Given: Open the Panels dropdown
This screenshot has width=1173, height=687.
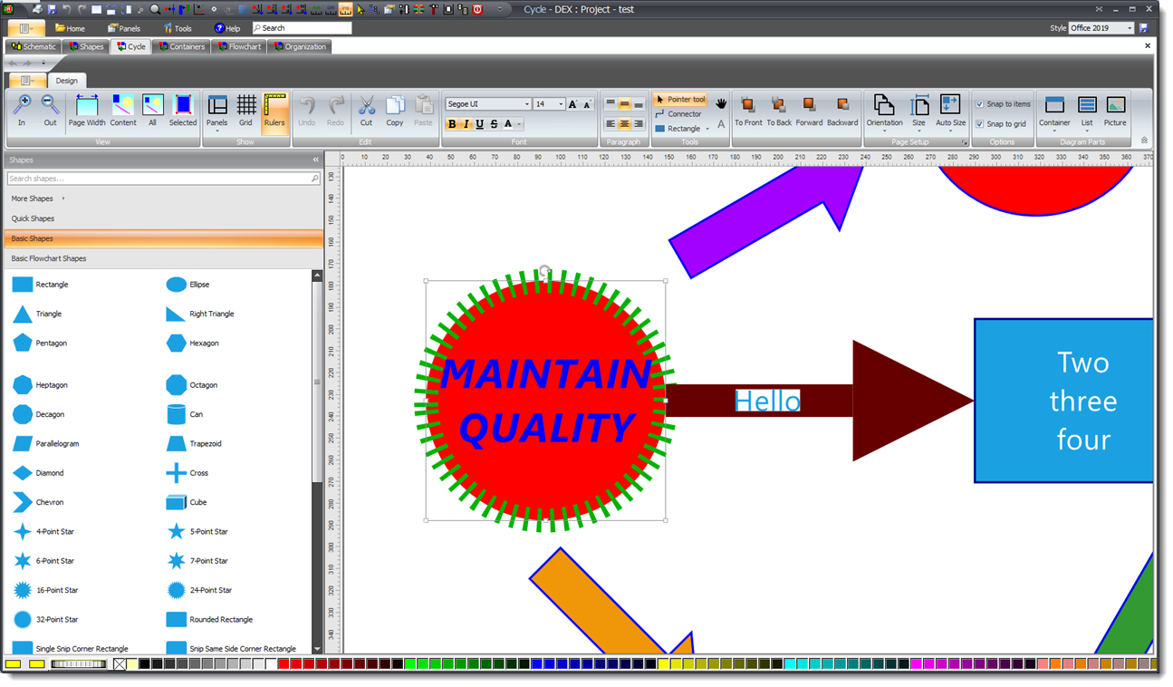Looking at the screenshot, I should [217, 112].
